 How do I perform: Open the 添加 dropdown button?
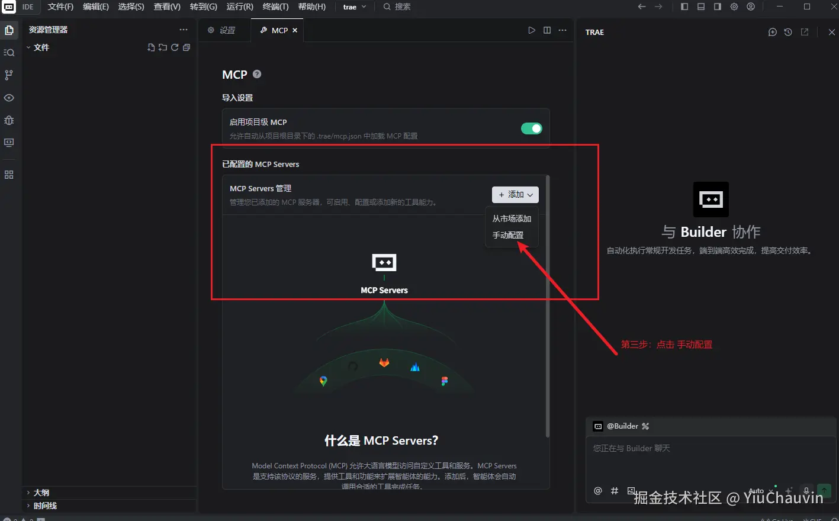point(515,195)
